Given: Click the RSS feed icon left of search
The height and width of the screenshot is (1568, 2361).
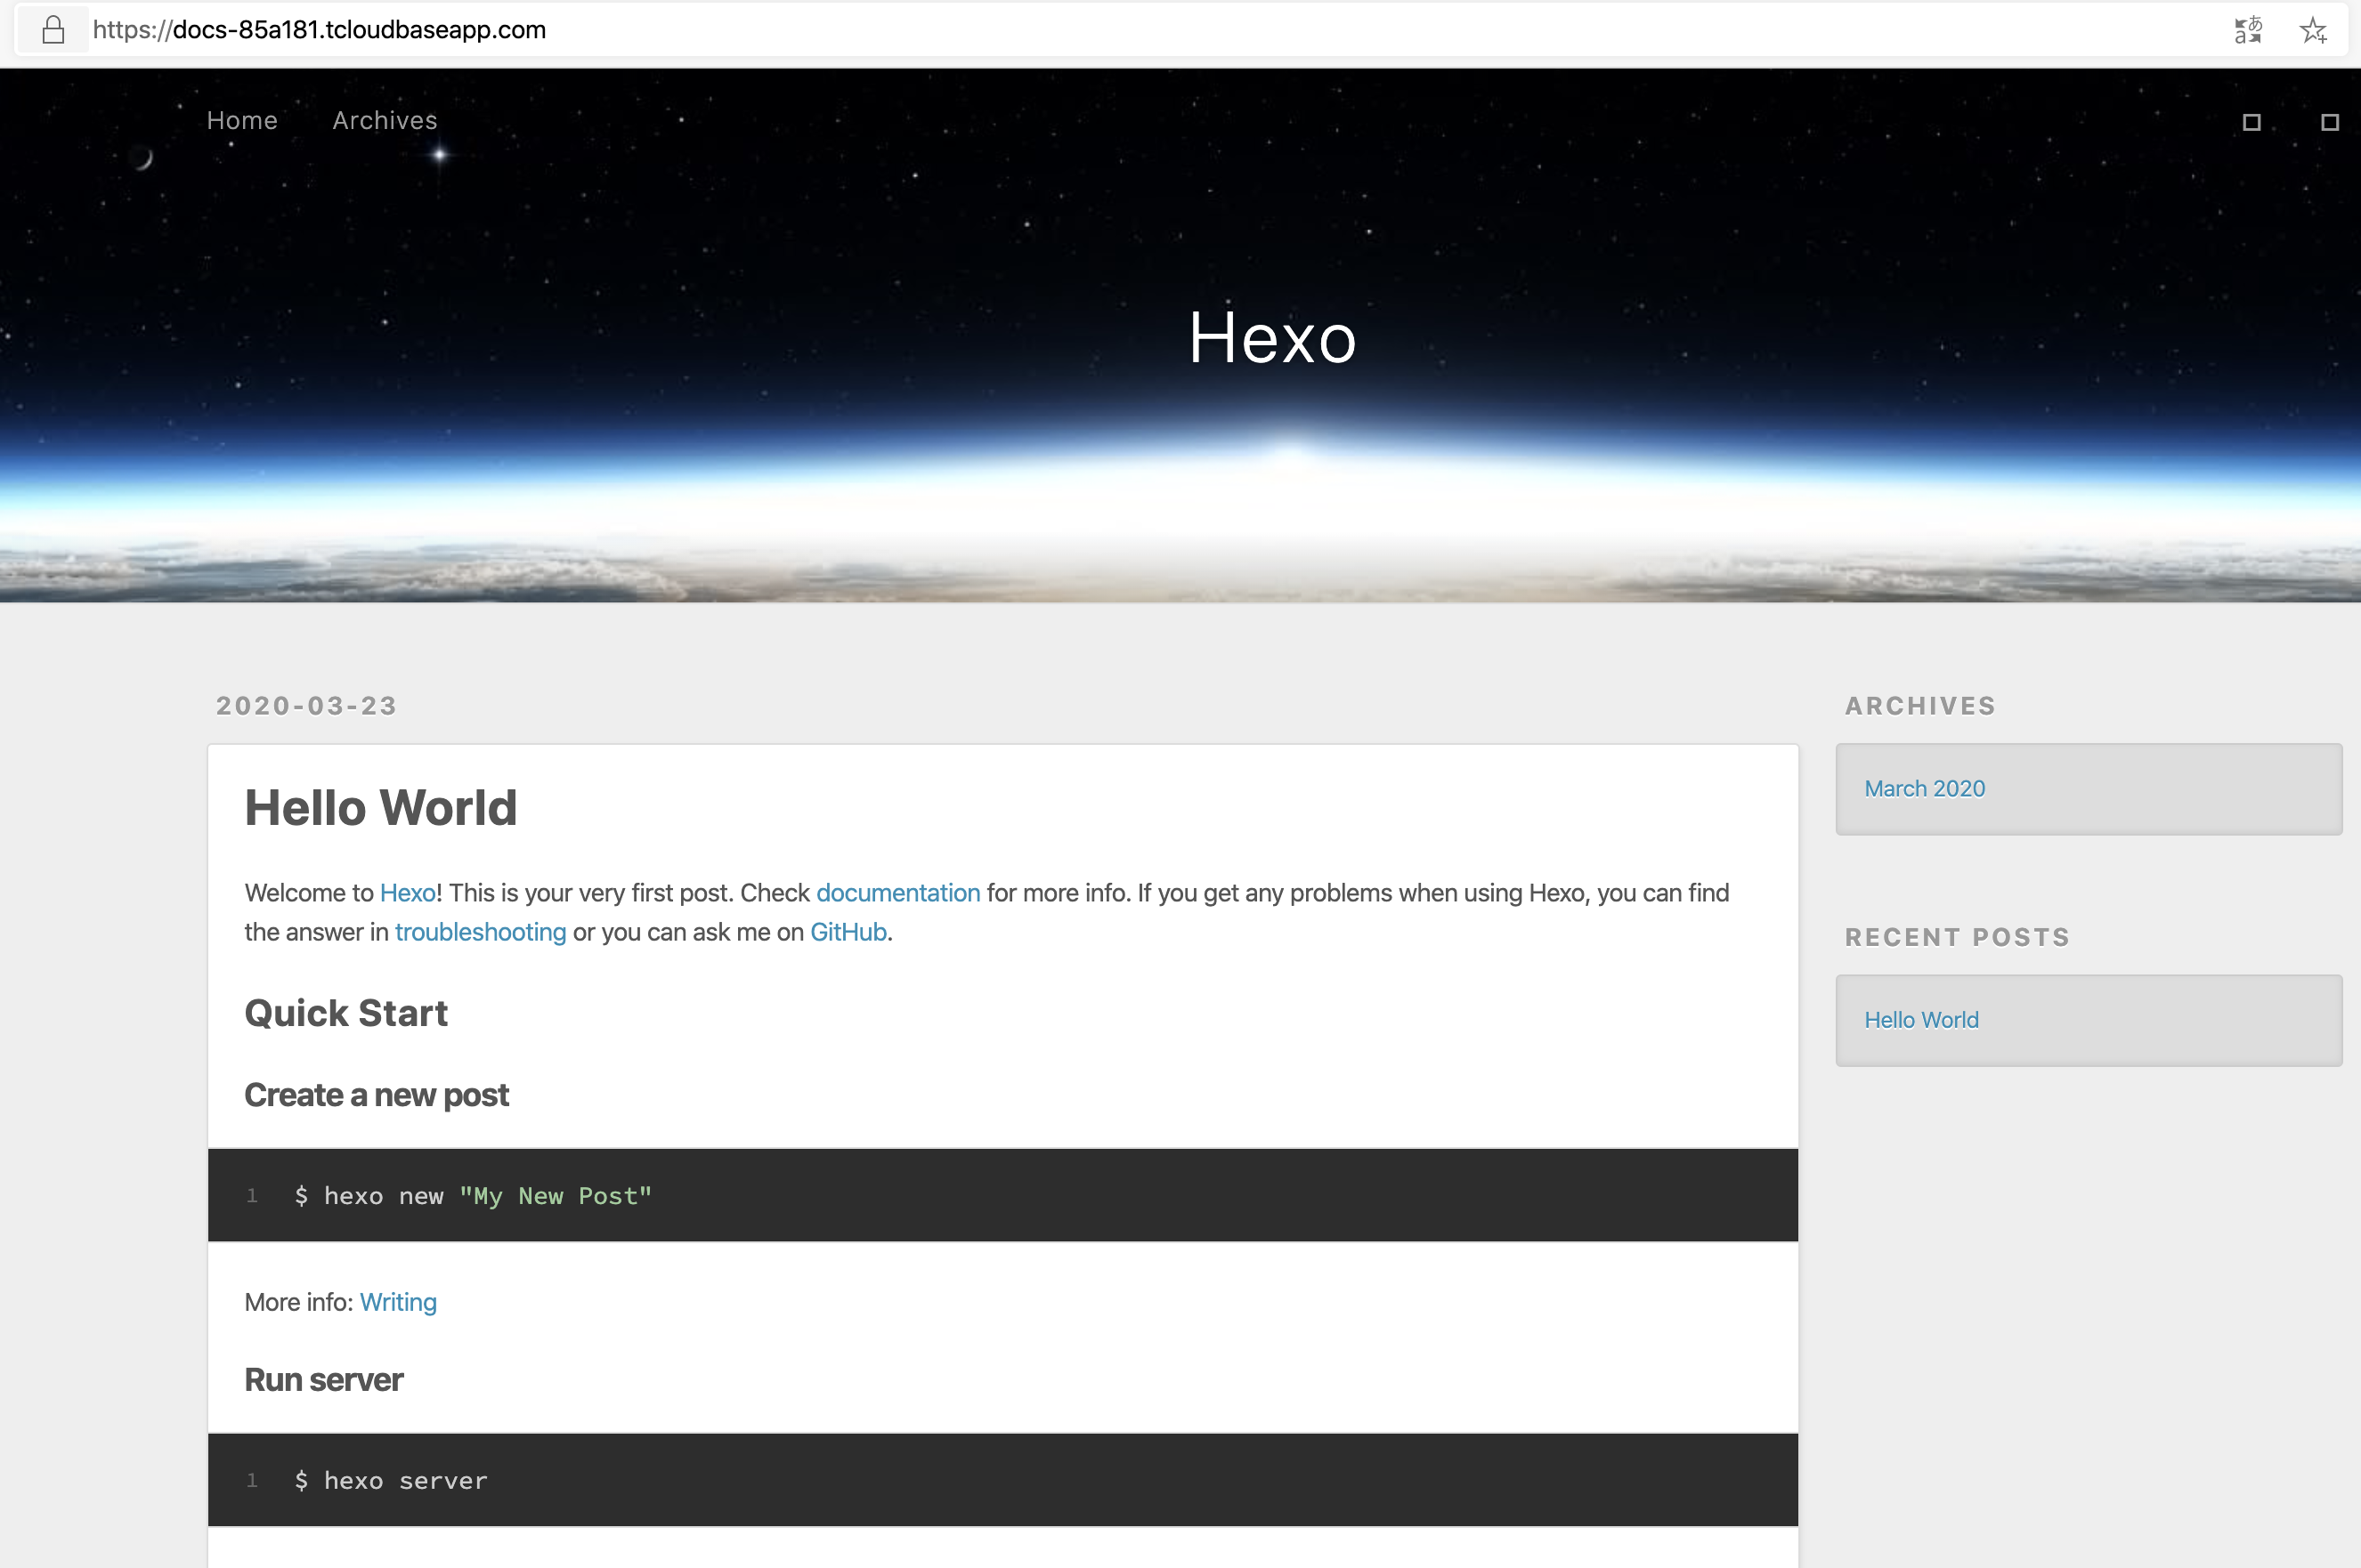Looking at the screenshot, I should [x=2252, y=122].
